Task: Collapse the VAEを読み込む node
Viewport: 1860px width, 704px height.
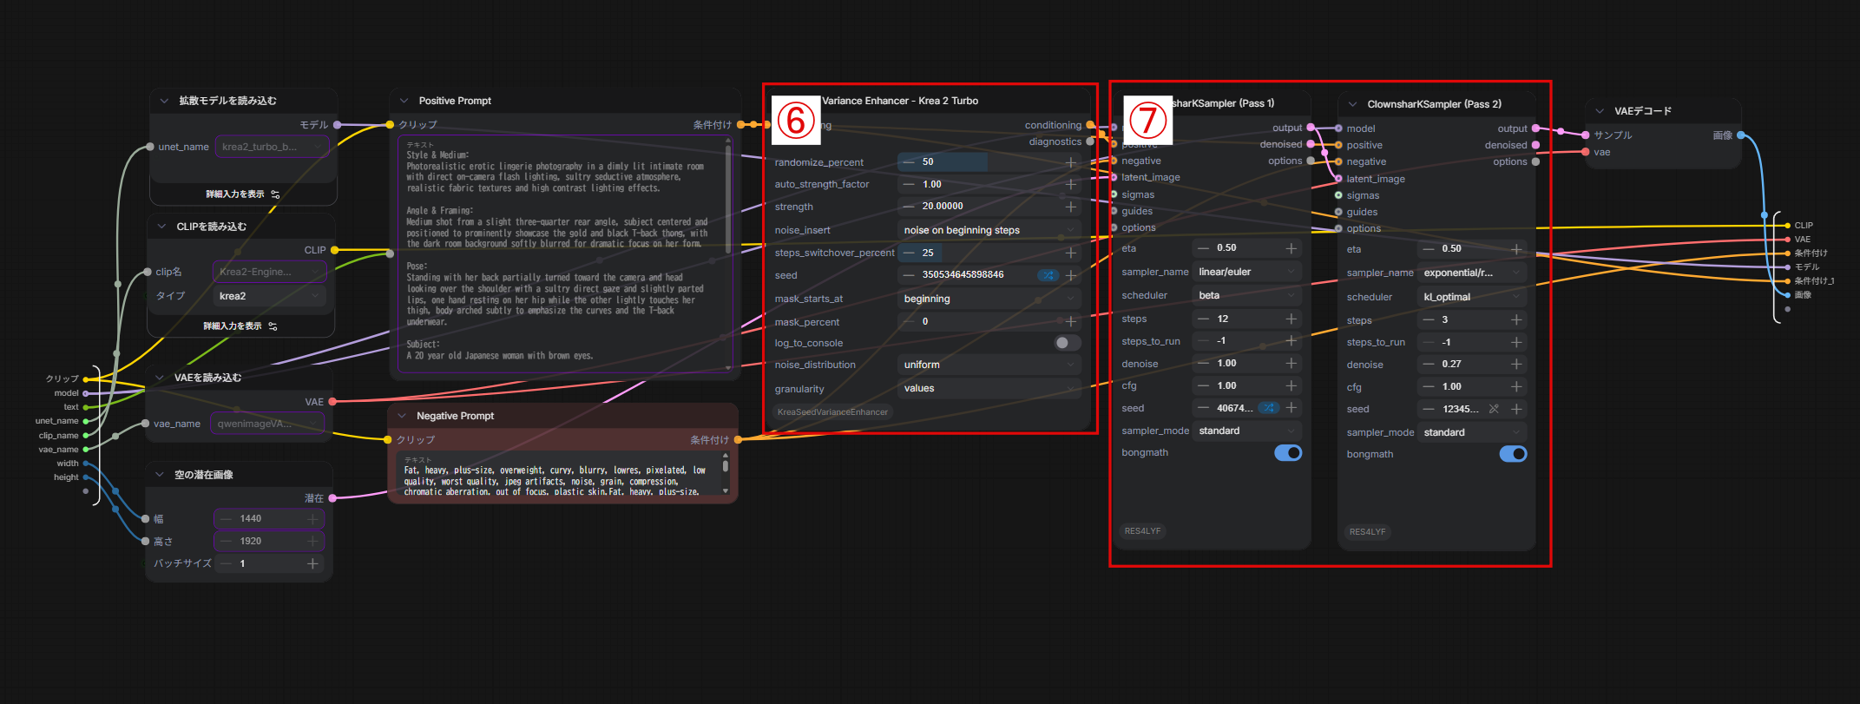Action: (160, 378)
